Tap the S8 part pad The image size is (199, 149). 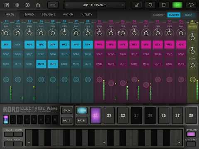[x=191, y=115]
